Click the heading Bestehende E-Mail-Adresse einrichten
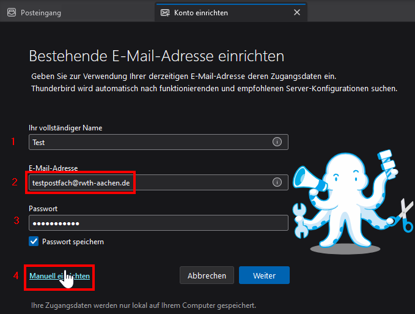This screenshot has height=314, width=415. tap(156, 56)
